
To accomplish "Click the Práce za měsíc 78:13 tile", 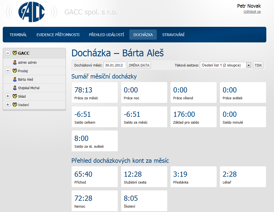I will tap(95, 92).
